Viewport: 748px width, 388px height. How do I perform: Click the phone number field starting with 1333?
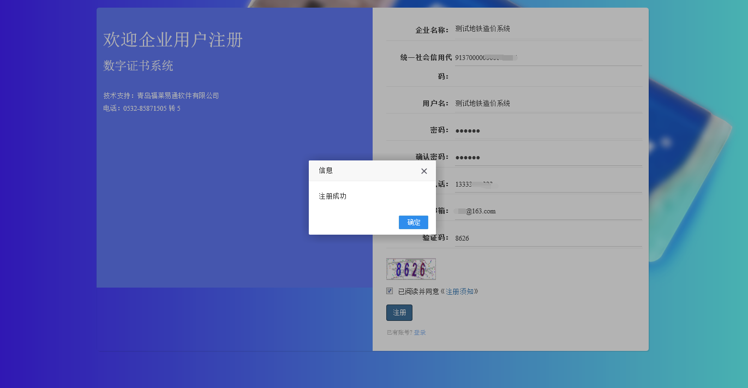coord(548,184)
